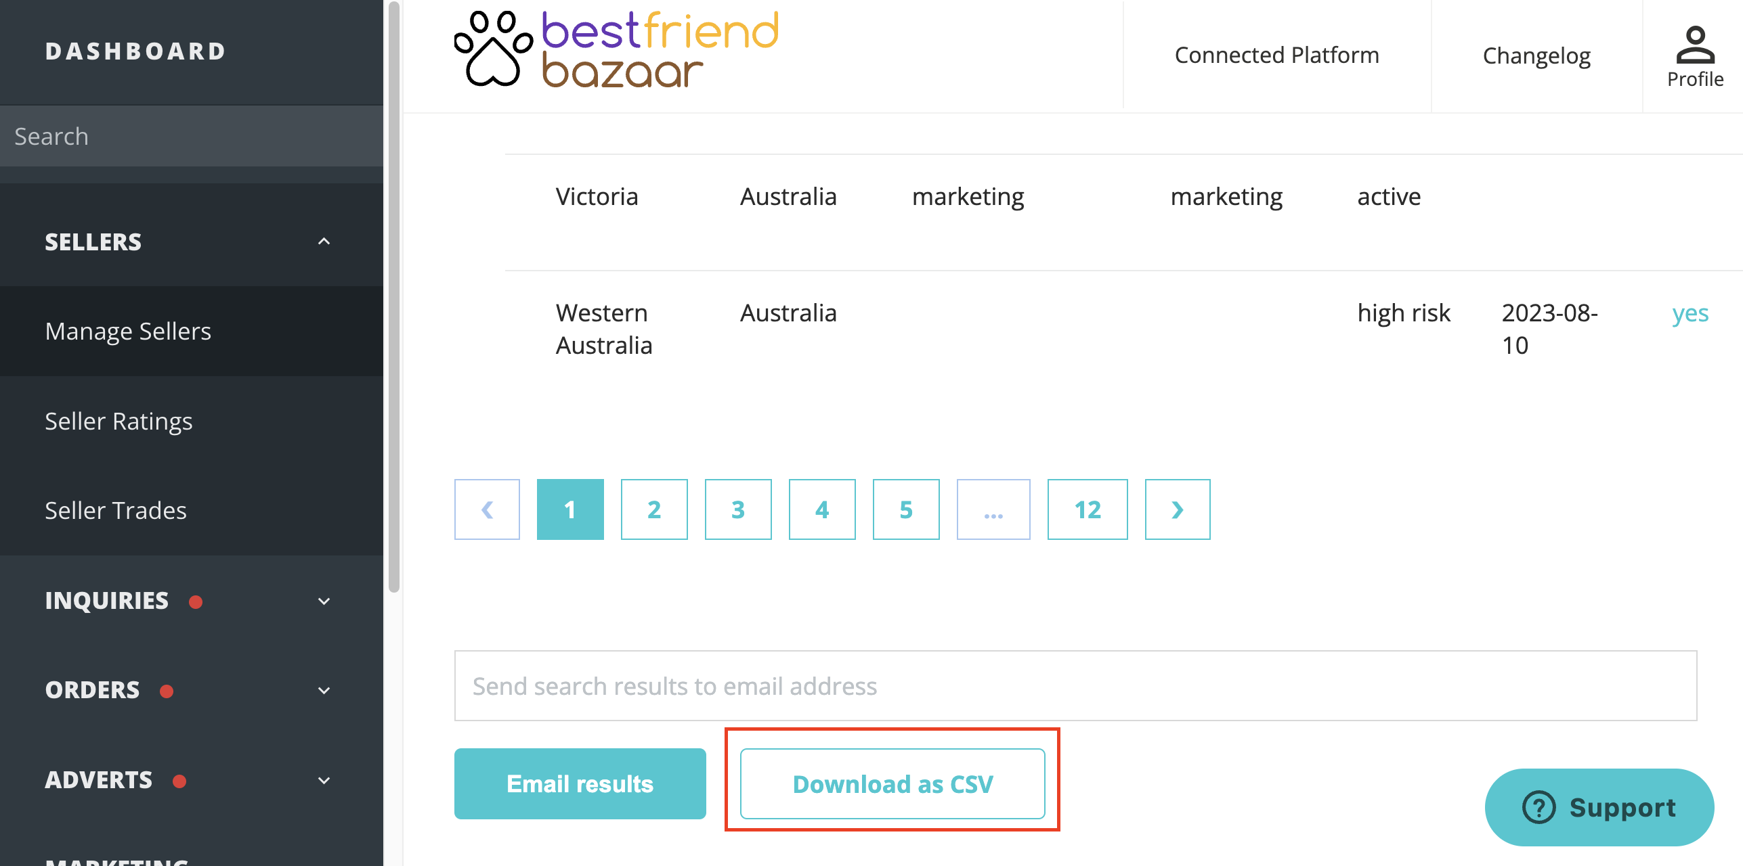Go to the previous results page arrow
Viewport: 1743px width, 866px height.
point(487,509)
